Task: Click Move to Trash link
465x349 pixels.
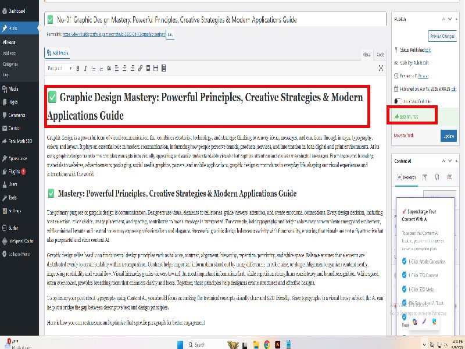Action: point(403,136)
